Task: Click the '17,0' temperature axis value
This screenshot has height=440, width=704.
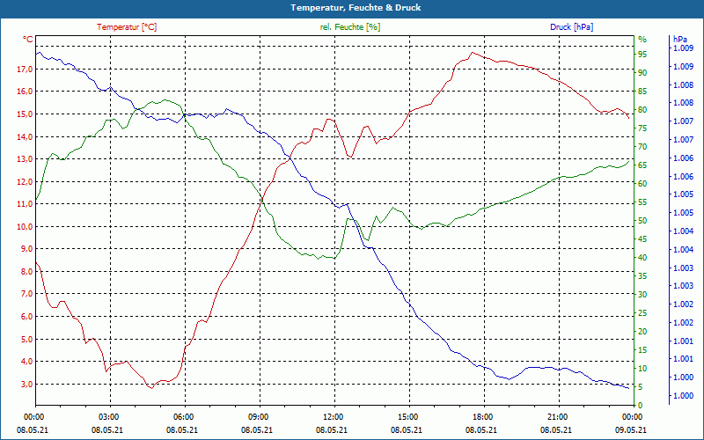Action: click(x=25, y=70)
